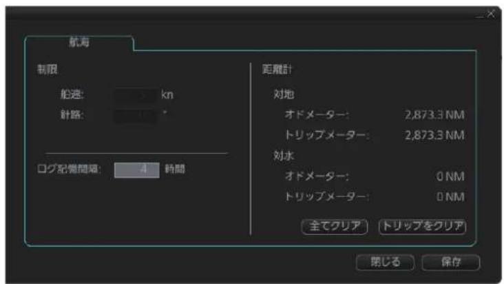Click the 針路 course limit input field
This screenshot has height=284, width=504.
pos(136,115)
